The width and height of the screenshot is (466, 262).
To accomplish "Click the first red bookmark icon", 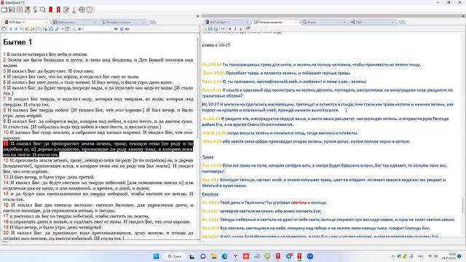I will [x=51, y=9].
